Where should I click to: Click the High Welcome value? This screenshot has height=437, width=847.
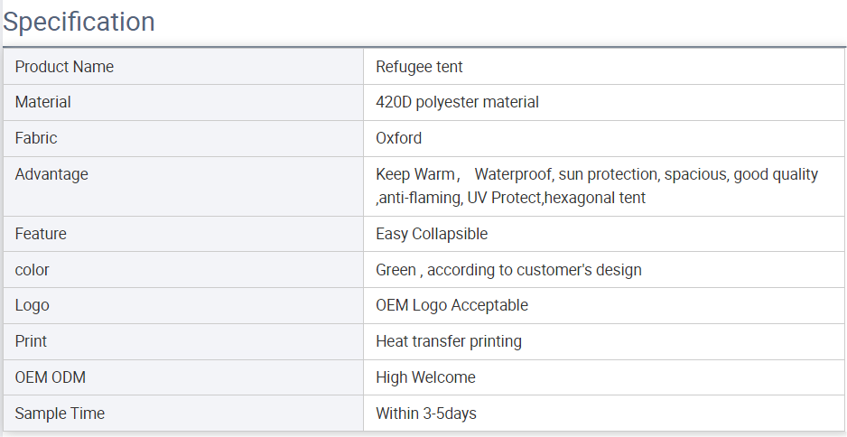425,377
